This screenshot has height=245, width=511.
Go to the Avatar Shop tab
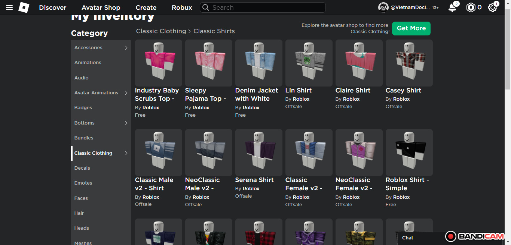(x=101, y=7)
